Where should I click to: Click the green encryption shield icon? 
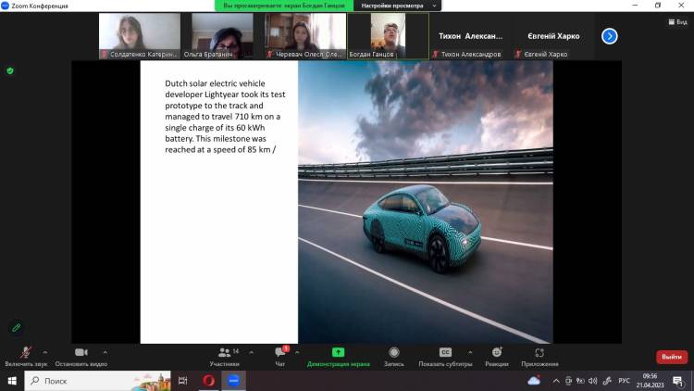point(10,70)
